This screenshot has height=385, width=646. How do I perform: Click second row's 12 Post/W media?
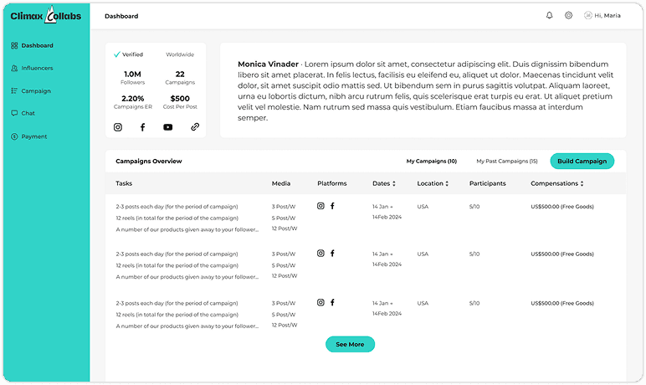click(x=285, y=275)
